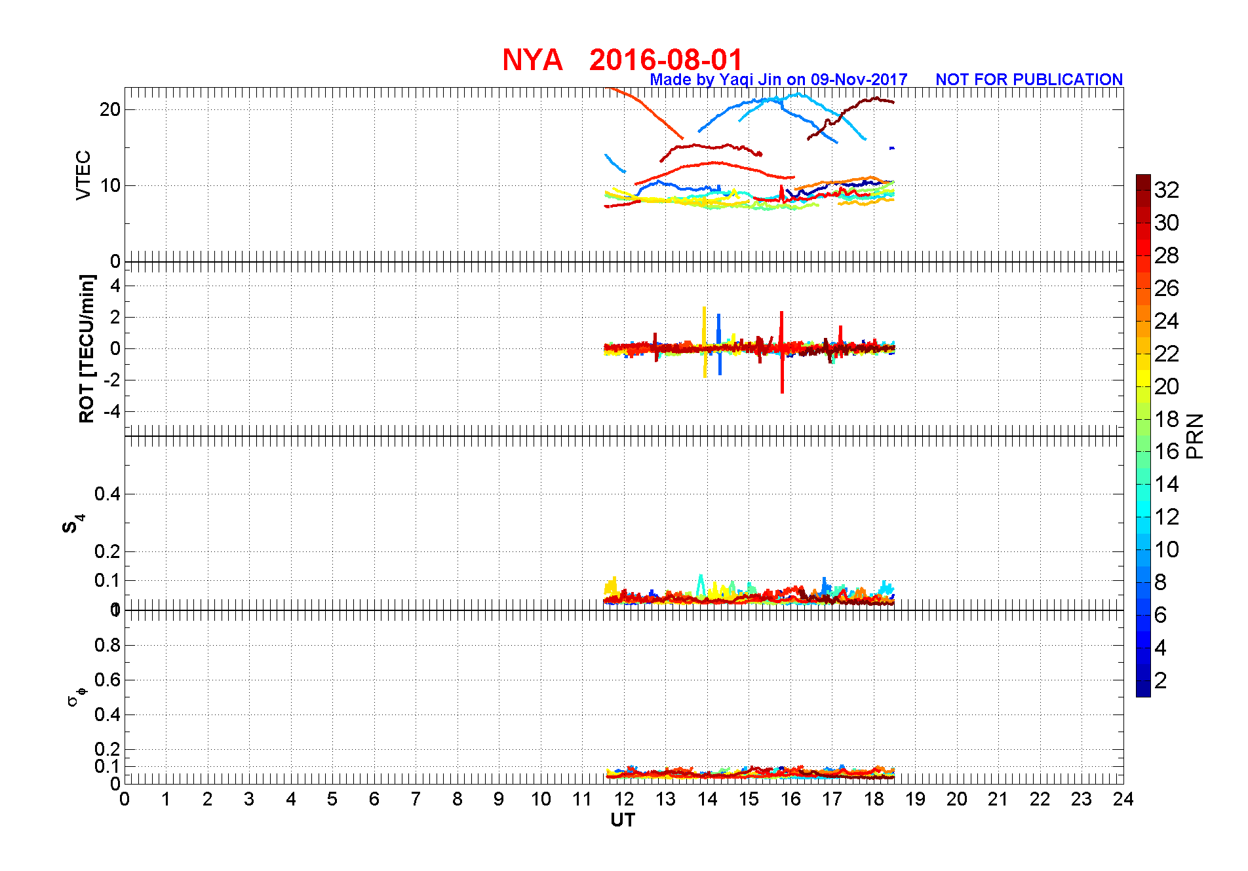
Task: Click the sigma phi y-axis label
Action: tap(76, 697)
